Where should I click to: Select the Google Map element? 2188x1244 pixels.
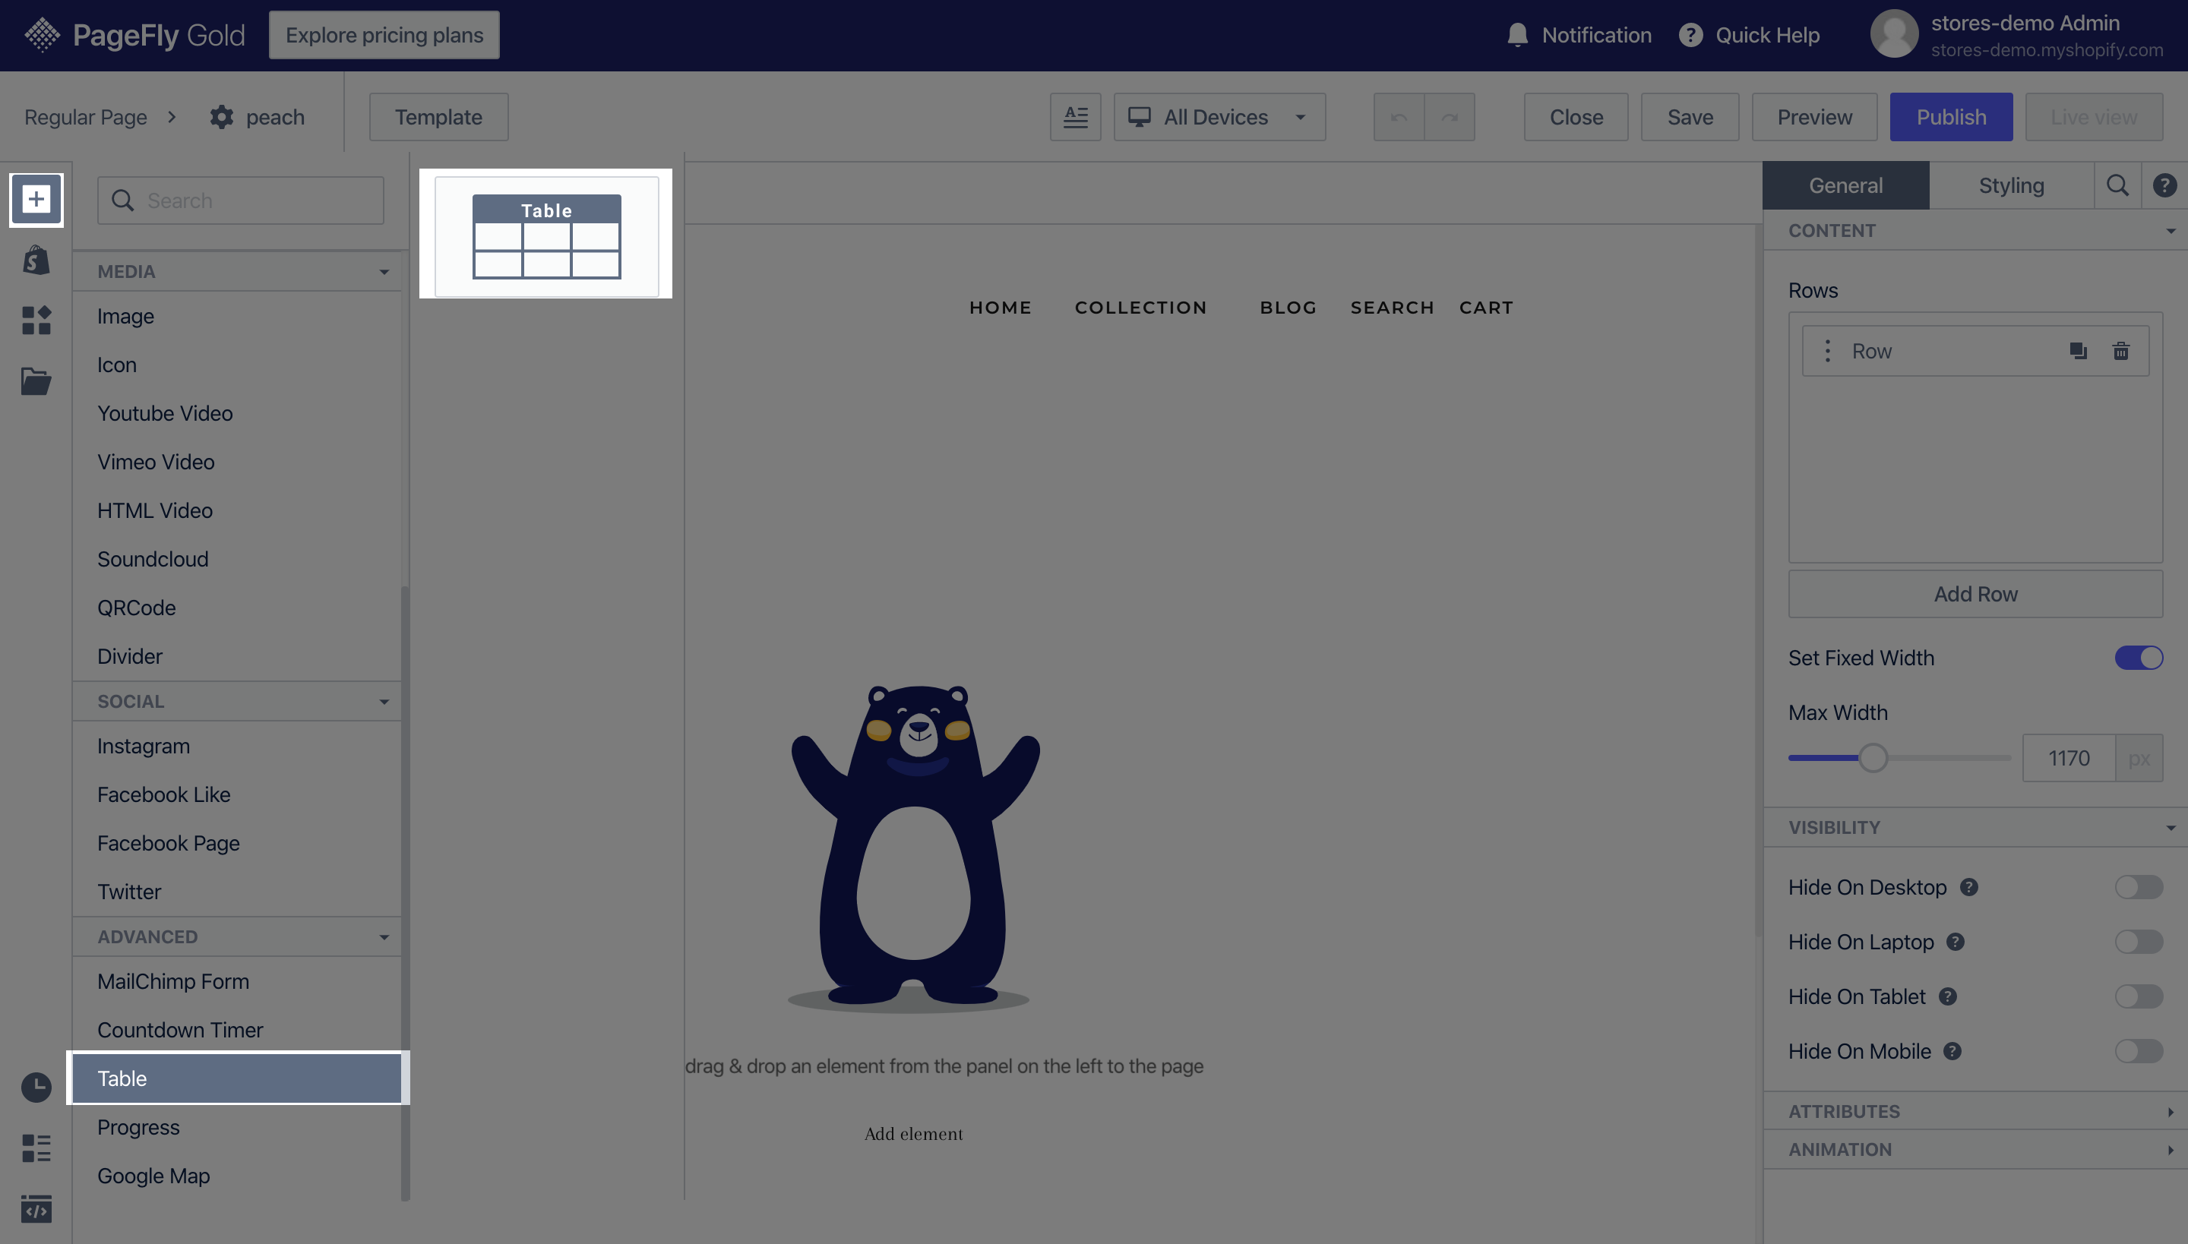(237, 1176)
